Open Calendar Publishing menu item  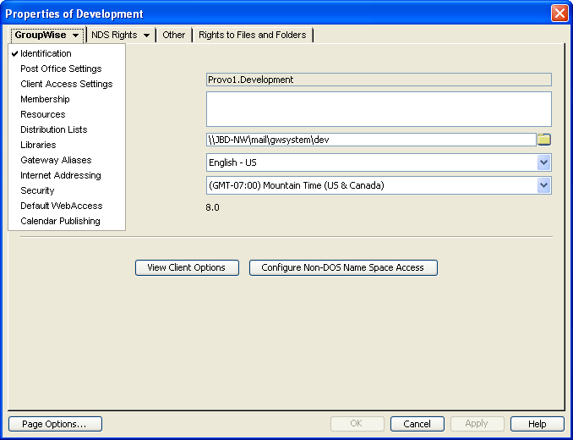(60, 222)
